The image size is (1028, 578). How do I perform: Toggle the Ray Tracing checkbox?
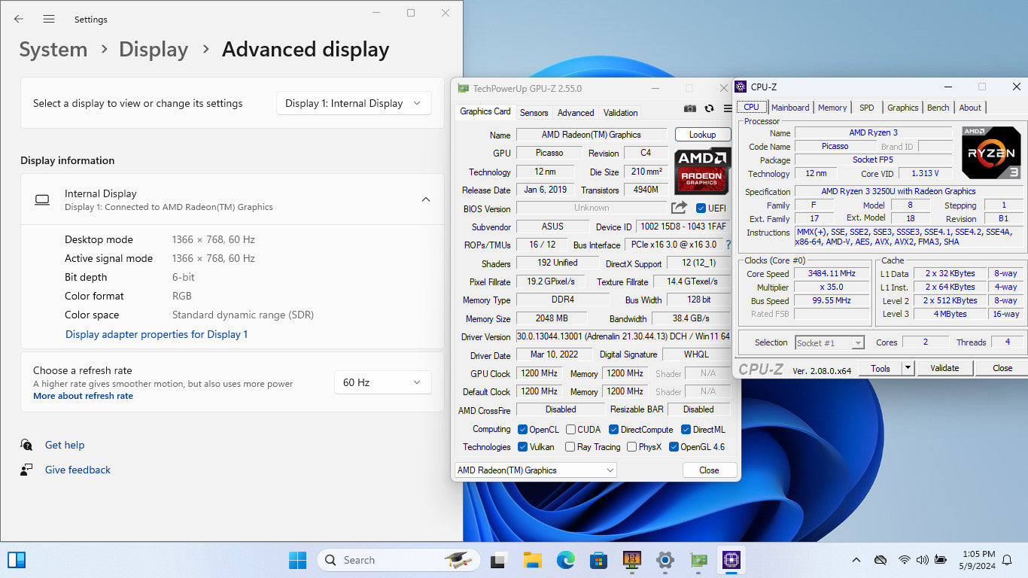(570, 447)
